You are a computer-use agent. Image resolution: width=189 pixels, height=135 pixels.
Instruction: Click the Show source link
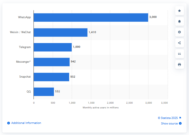169,124
